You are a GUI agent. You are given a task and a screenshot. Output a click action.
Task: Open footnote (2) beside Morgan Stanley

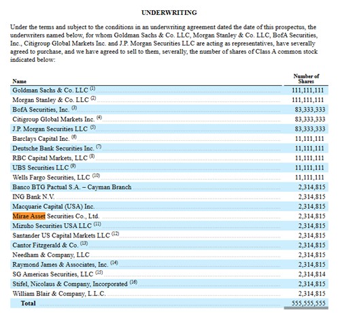tap(93, 99)
